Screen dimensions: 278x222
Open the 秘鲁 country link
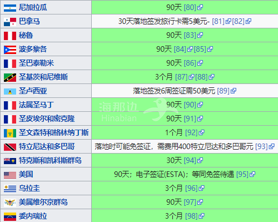(x=26, y=35)
